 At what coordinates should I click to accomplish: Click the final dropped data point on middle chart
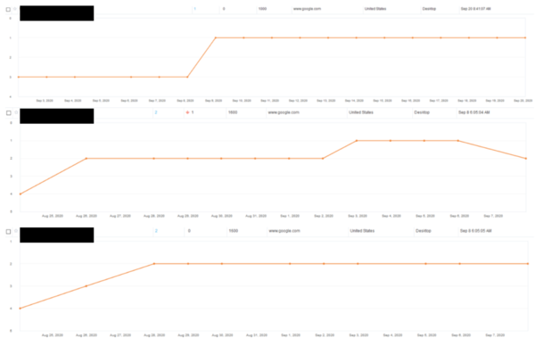pyautogui.click(x=526, y=159)
